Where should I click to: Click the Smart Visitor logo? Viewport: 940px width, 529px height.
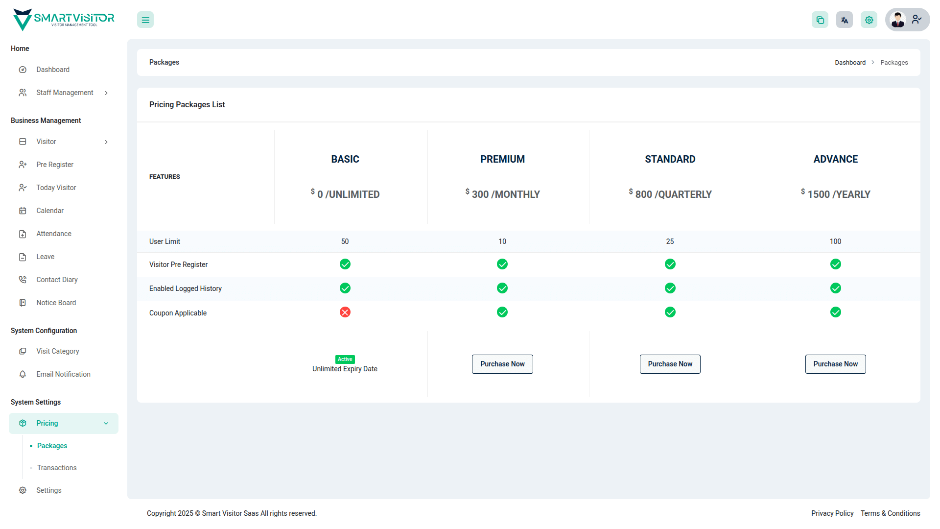pos(64,20)
